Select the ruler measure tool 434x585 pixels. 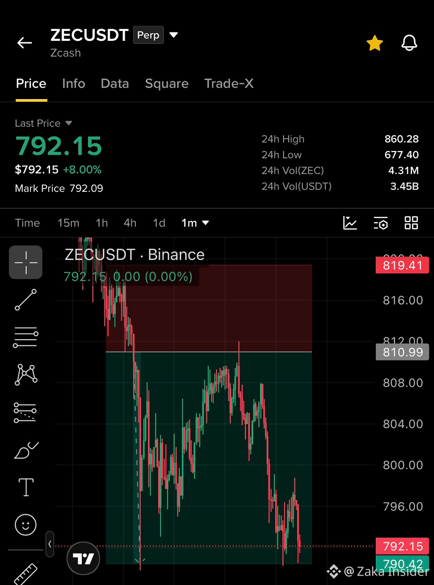point(25,574)
